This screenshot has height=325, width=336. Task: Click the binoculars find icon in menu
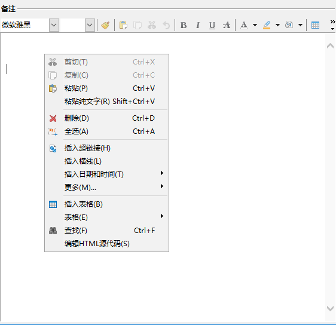(x=53, y=231)
